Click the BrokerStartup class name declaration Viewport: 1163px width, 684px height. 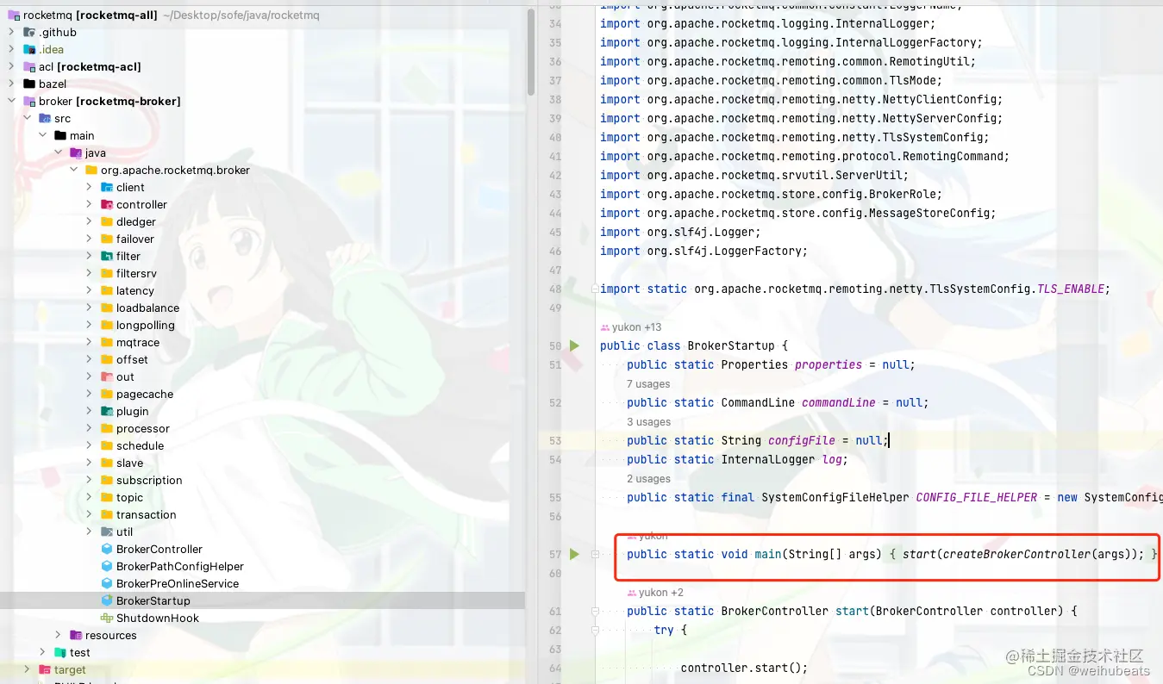click(x=731, y=345)
